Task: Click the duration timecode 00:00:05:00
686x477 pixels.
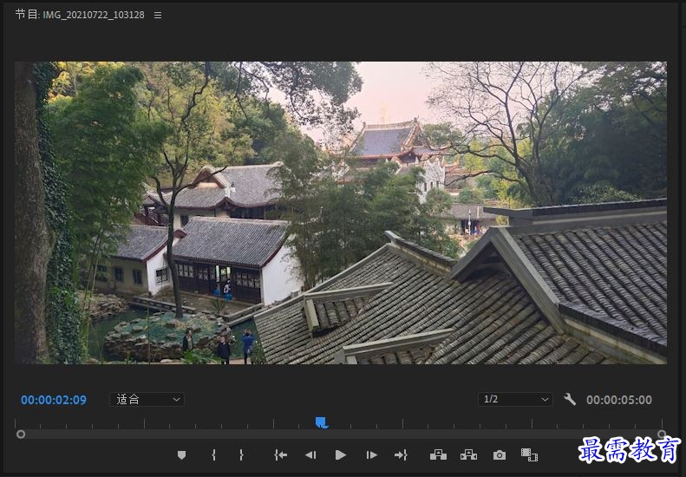Action: coord(619,400)
